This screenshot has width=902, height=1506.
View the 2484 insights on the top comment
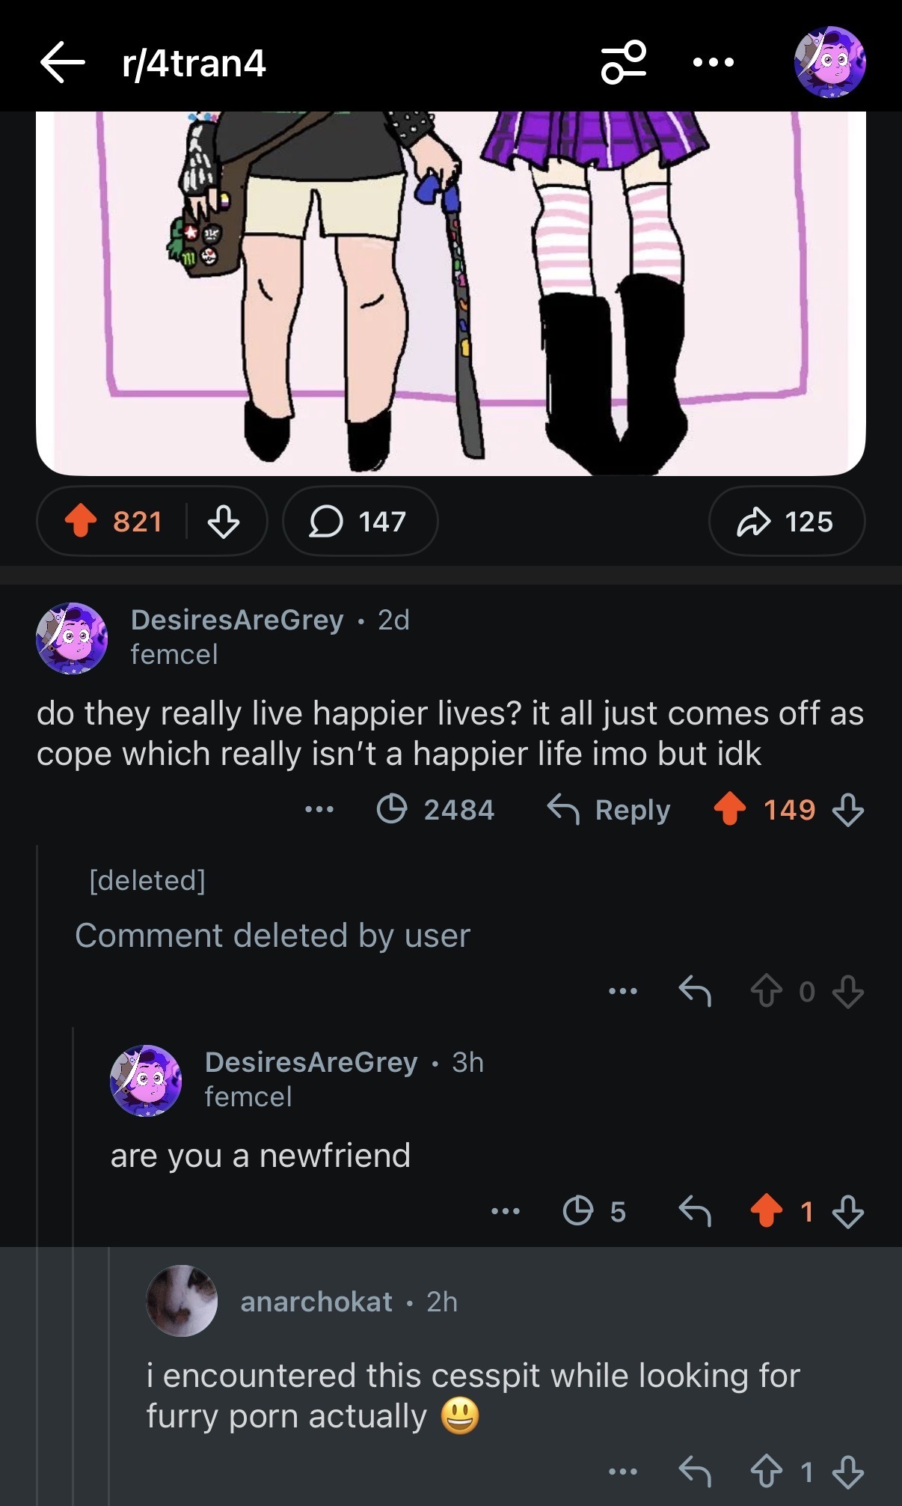(435, 810)
